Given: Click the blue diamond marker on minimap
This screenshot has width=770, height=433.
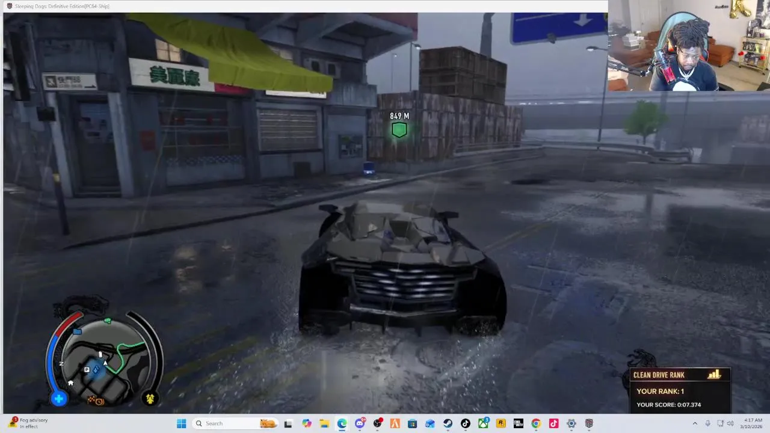Looking at the screenshot, I should [x=96, y=370].
